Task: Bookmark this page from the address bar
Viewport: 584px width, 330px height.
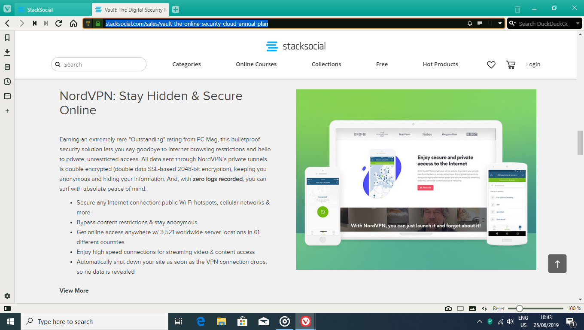Action: pyautogui.click(x=490, y=24)
